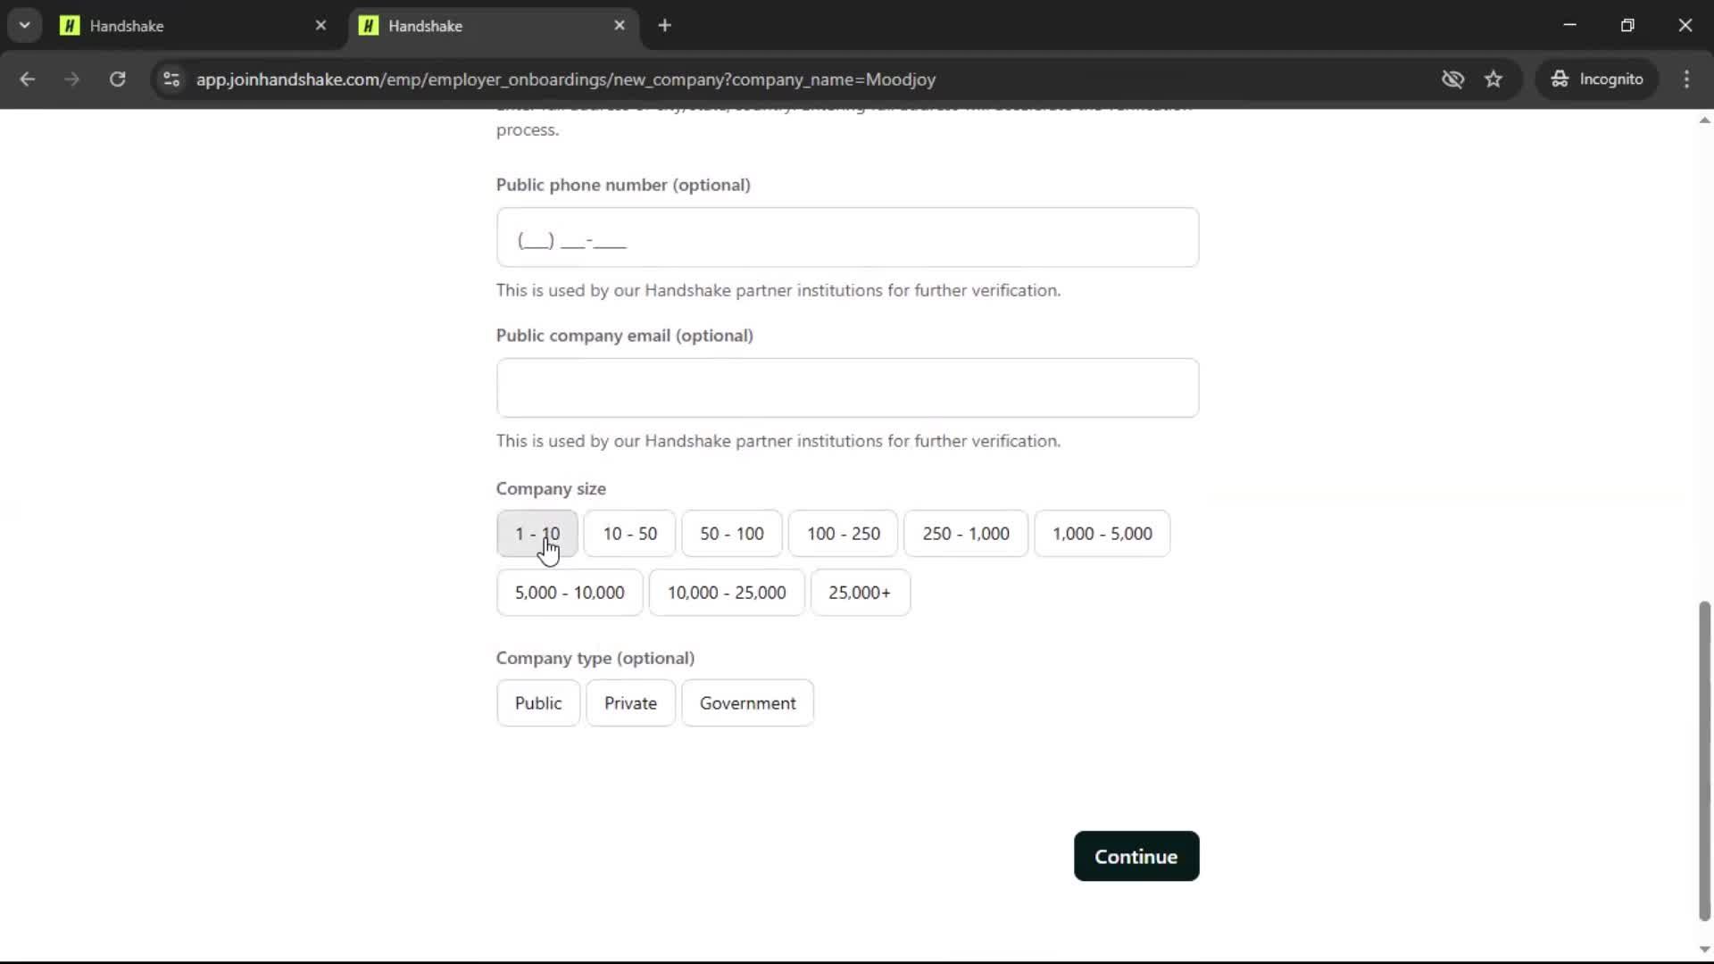Click the scrollbar down arrow
Viewport: 1714px width, 964px height.
point(1704,950)
